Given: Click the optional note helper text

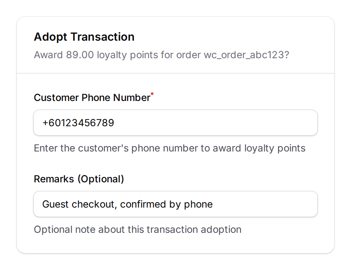Looking at the screenshot, I should pyautogui.click(x=138, y=229).
